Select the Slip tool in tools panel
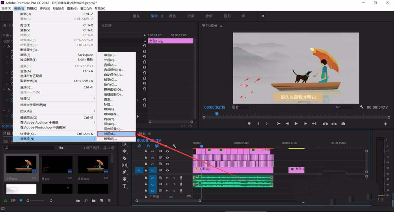394x212 pixels. (125, 165)
